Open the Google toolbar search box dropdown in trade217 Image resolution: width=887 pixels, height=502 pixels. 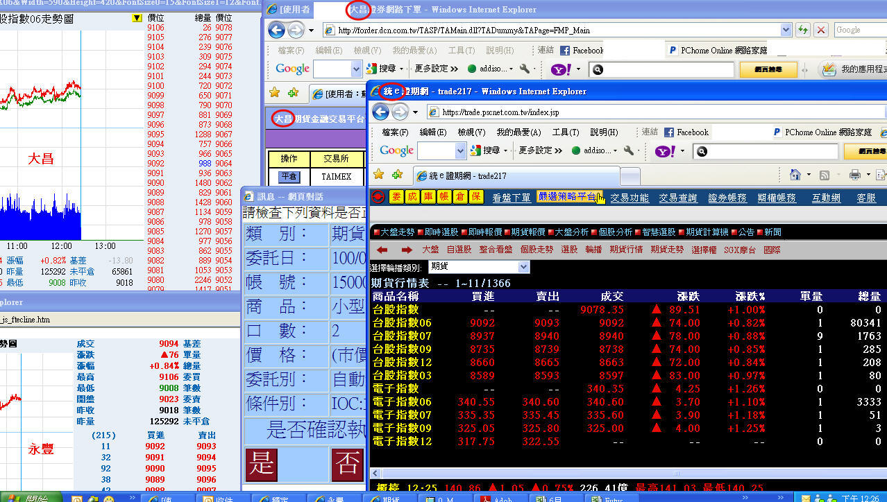point(460,150)
